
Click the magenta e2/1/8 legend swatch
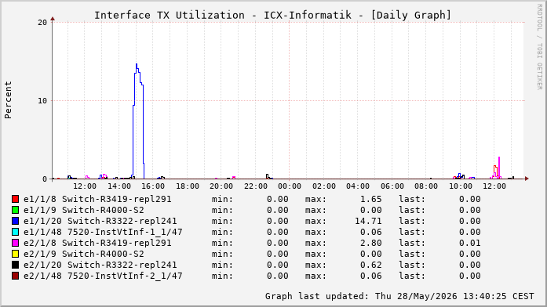coord(15,243)
